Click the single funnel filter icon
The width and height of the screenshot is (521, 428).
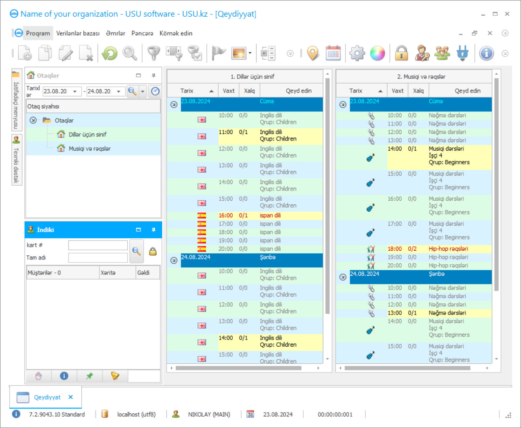(x=154, y=53)
